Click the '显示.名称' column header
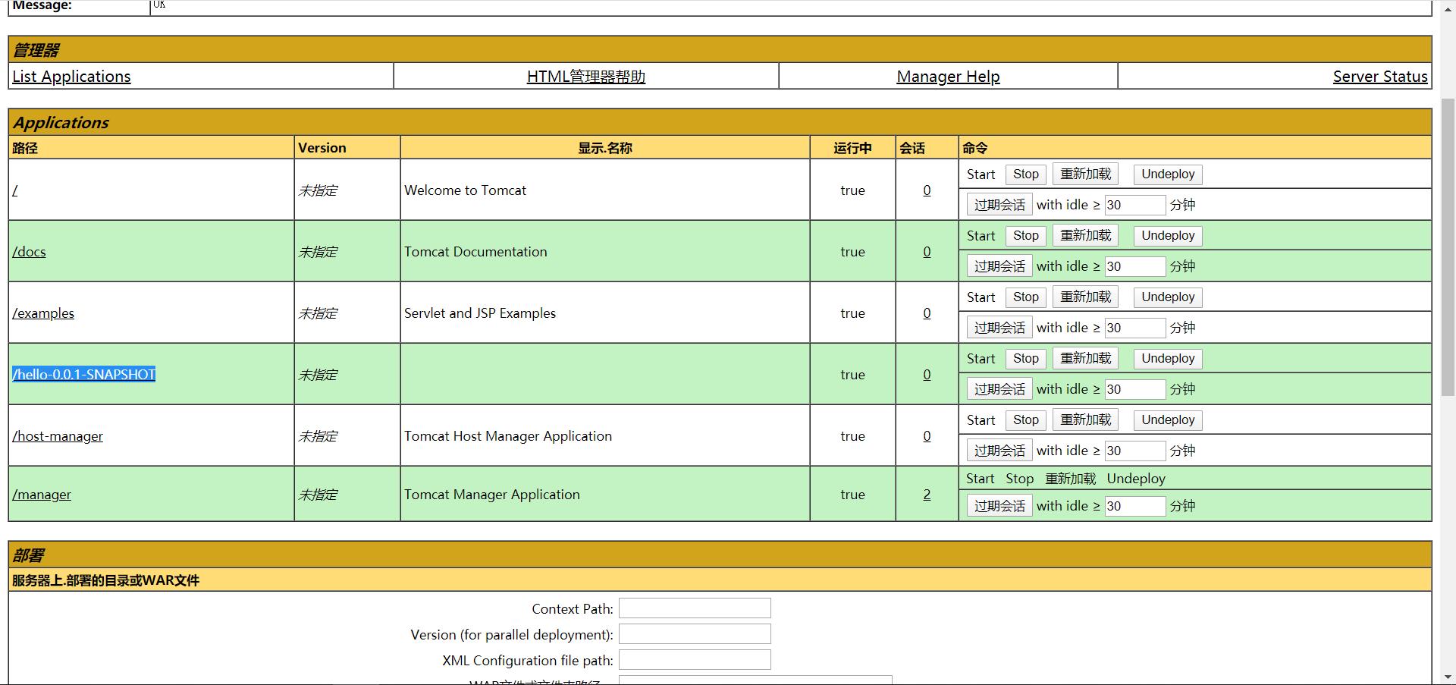 [x=605, y=148]
